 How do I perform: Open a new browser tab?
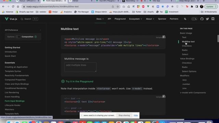204,1
